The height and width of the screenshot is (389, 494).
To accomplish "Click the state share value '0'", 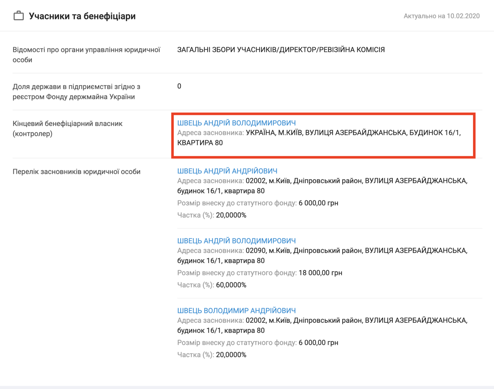I will [x=179, y=86].
